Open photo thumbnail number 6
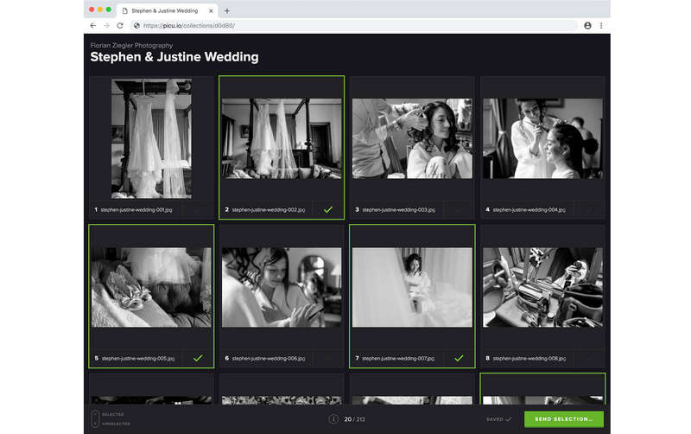Screen dimensions: 691x434 (282, 287)
